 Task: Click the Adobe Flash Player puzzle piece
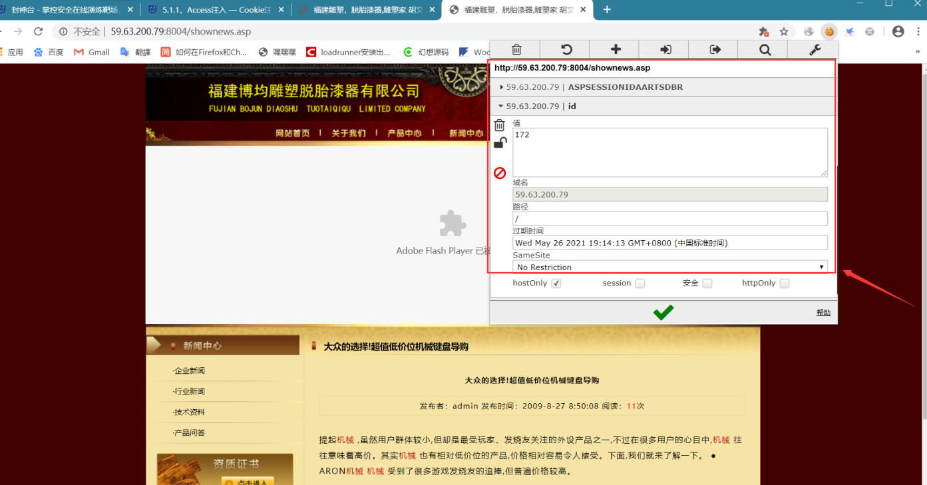point(453,224)
